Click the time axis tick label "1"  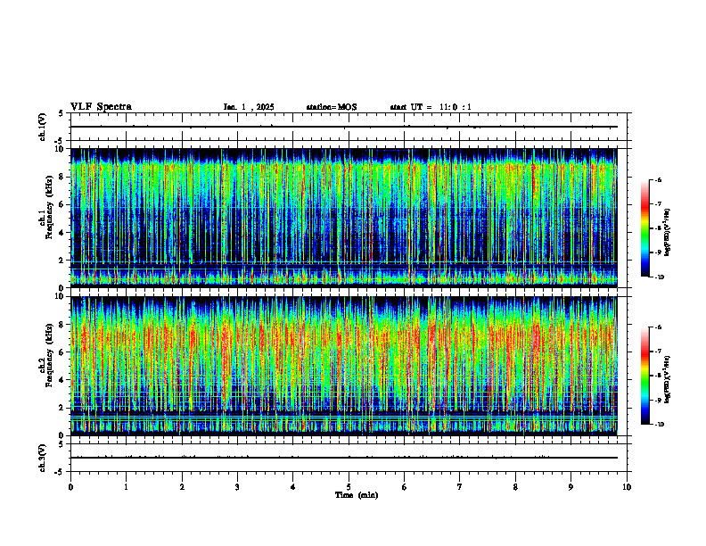tap(126, 487)
